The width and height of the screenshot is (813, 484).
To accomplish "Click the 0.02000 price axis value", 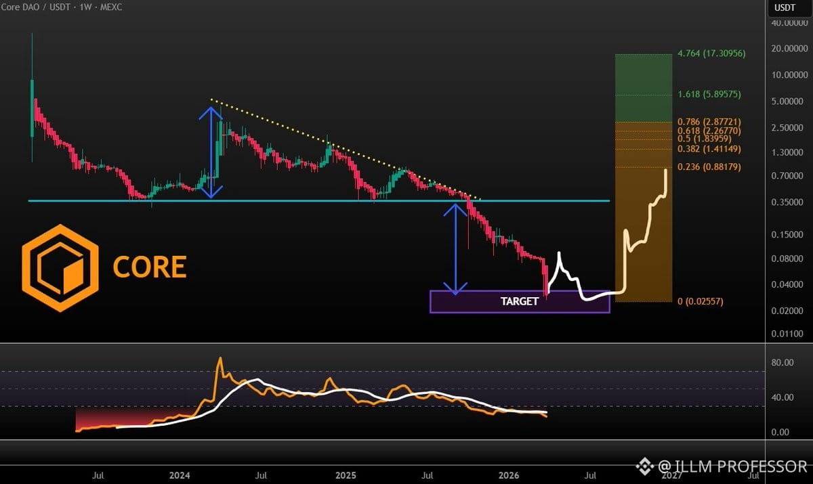I will 789,311.
